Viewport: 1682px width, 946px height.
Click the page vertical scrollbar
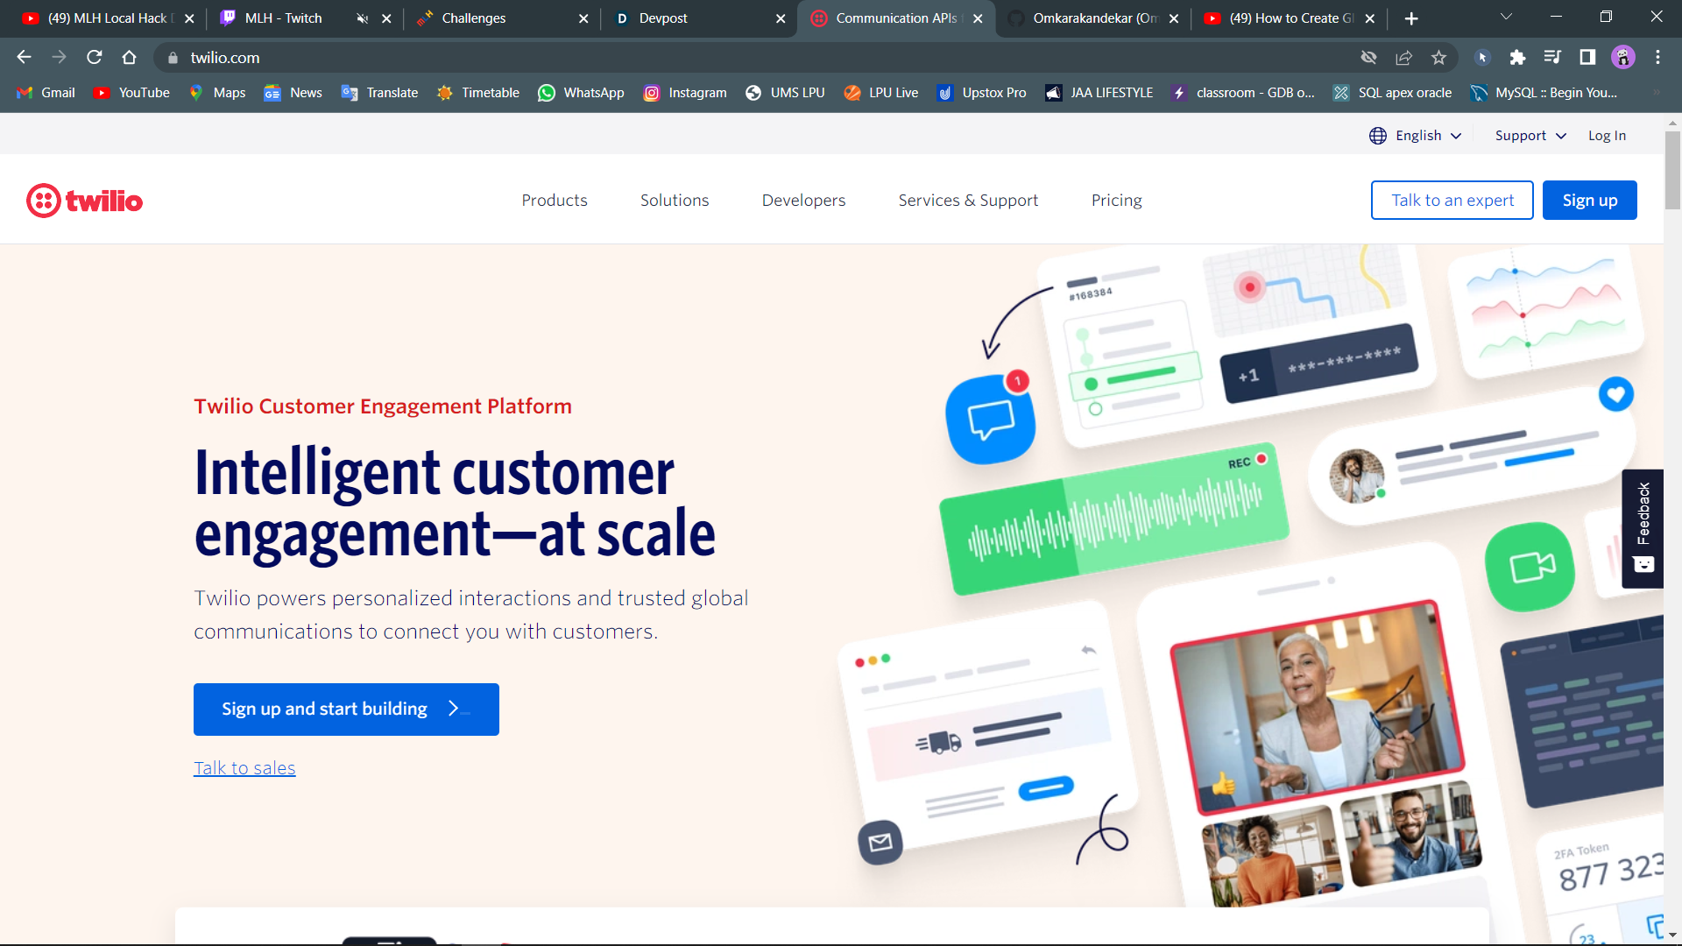[1672, 171]
